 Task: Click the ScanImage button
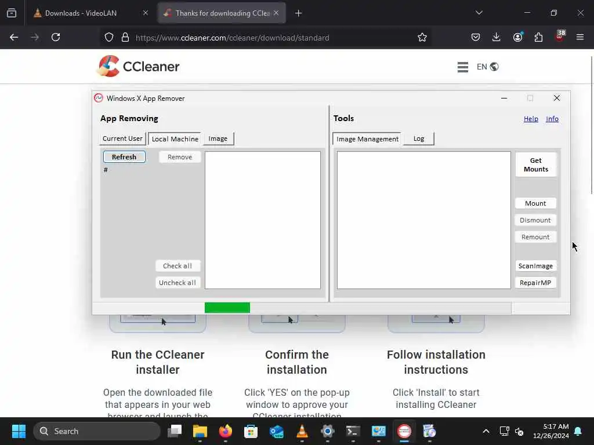pyautogui.click(x=535, y=266)
